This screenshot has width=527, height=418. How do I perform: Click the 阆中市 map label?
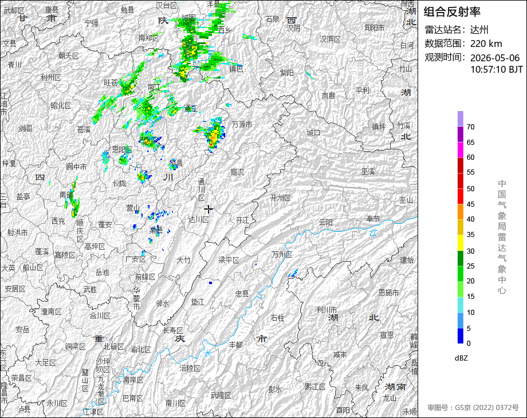click(x=76, y=167)
